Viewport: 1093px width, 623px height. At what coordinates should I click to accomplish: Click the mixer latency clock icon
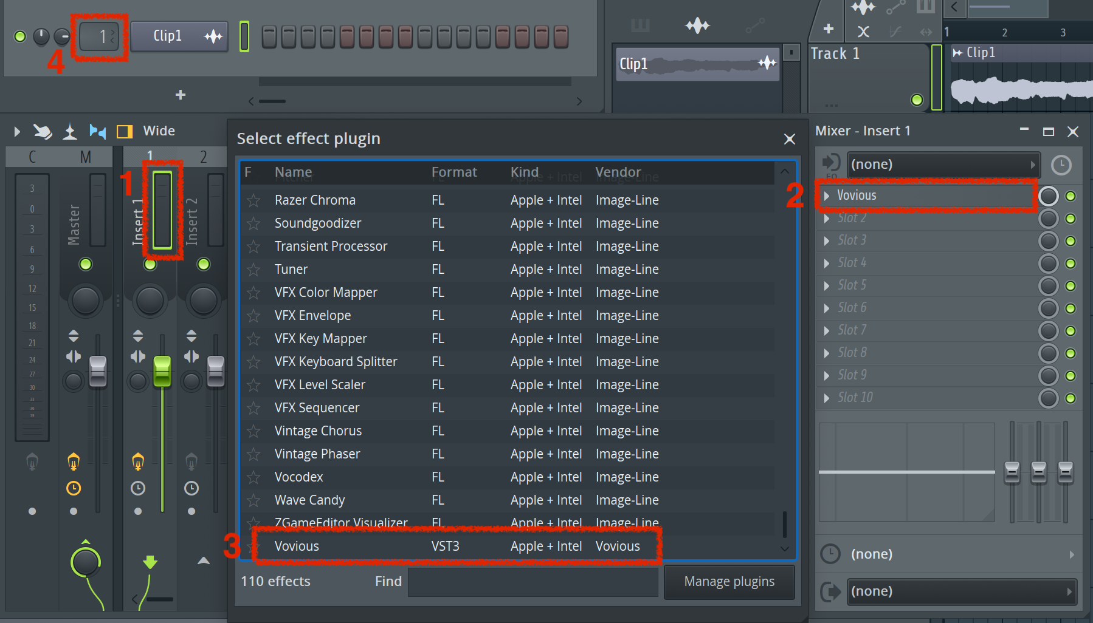[x=1061, y=165]
